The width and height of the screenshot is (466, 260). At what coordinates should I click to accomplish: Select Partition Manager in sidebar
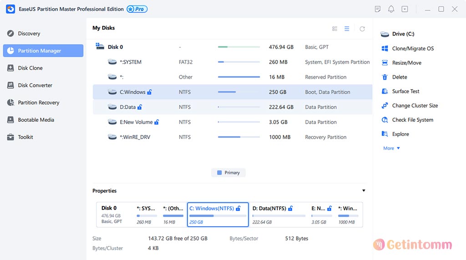[x=43, y=51]
